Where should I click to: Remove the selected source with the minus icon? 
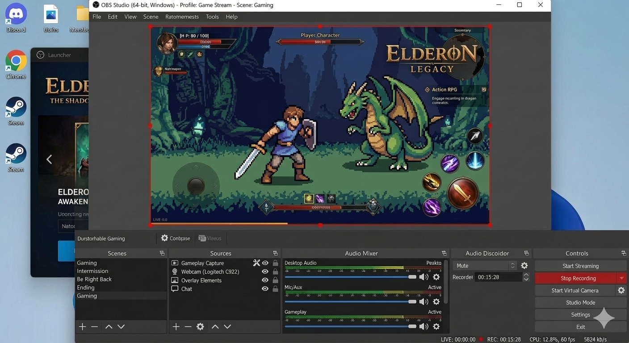click(188, 327)
